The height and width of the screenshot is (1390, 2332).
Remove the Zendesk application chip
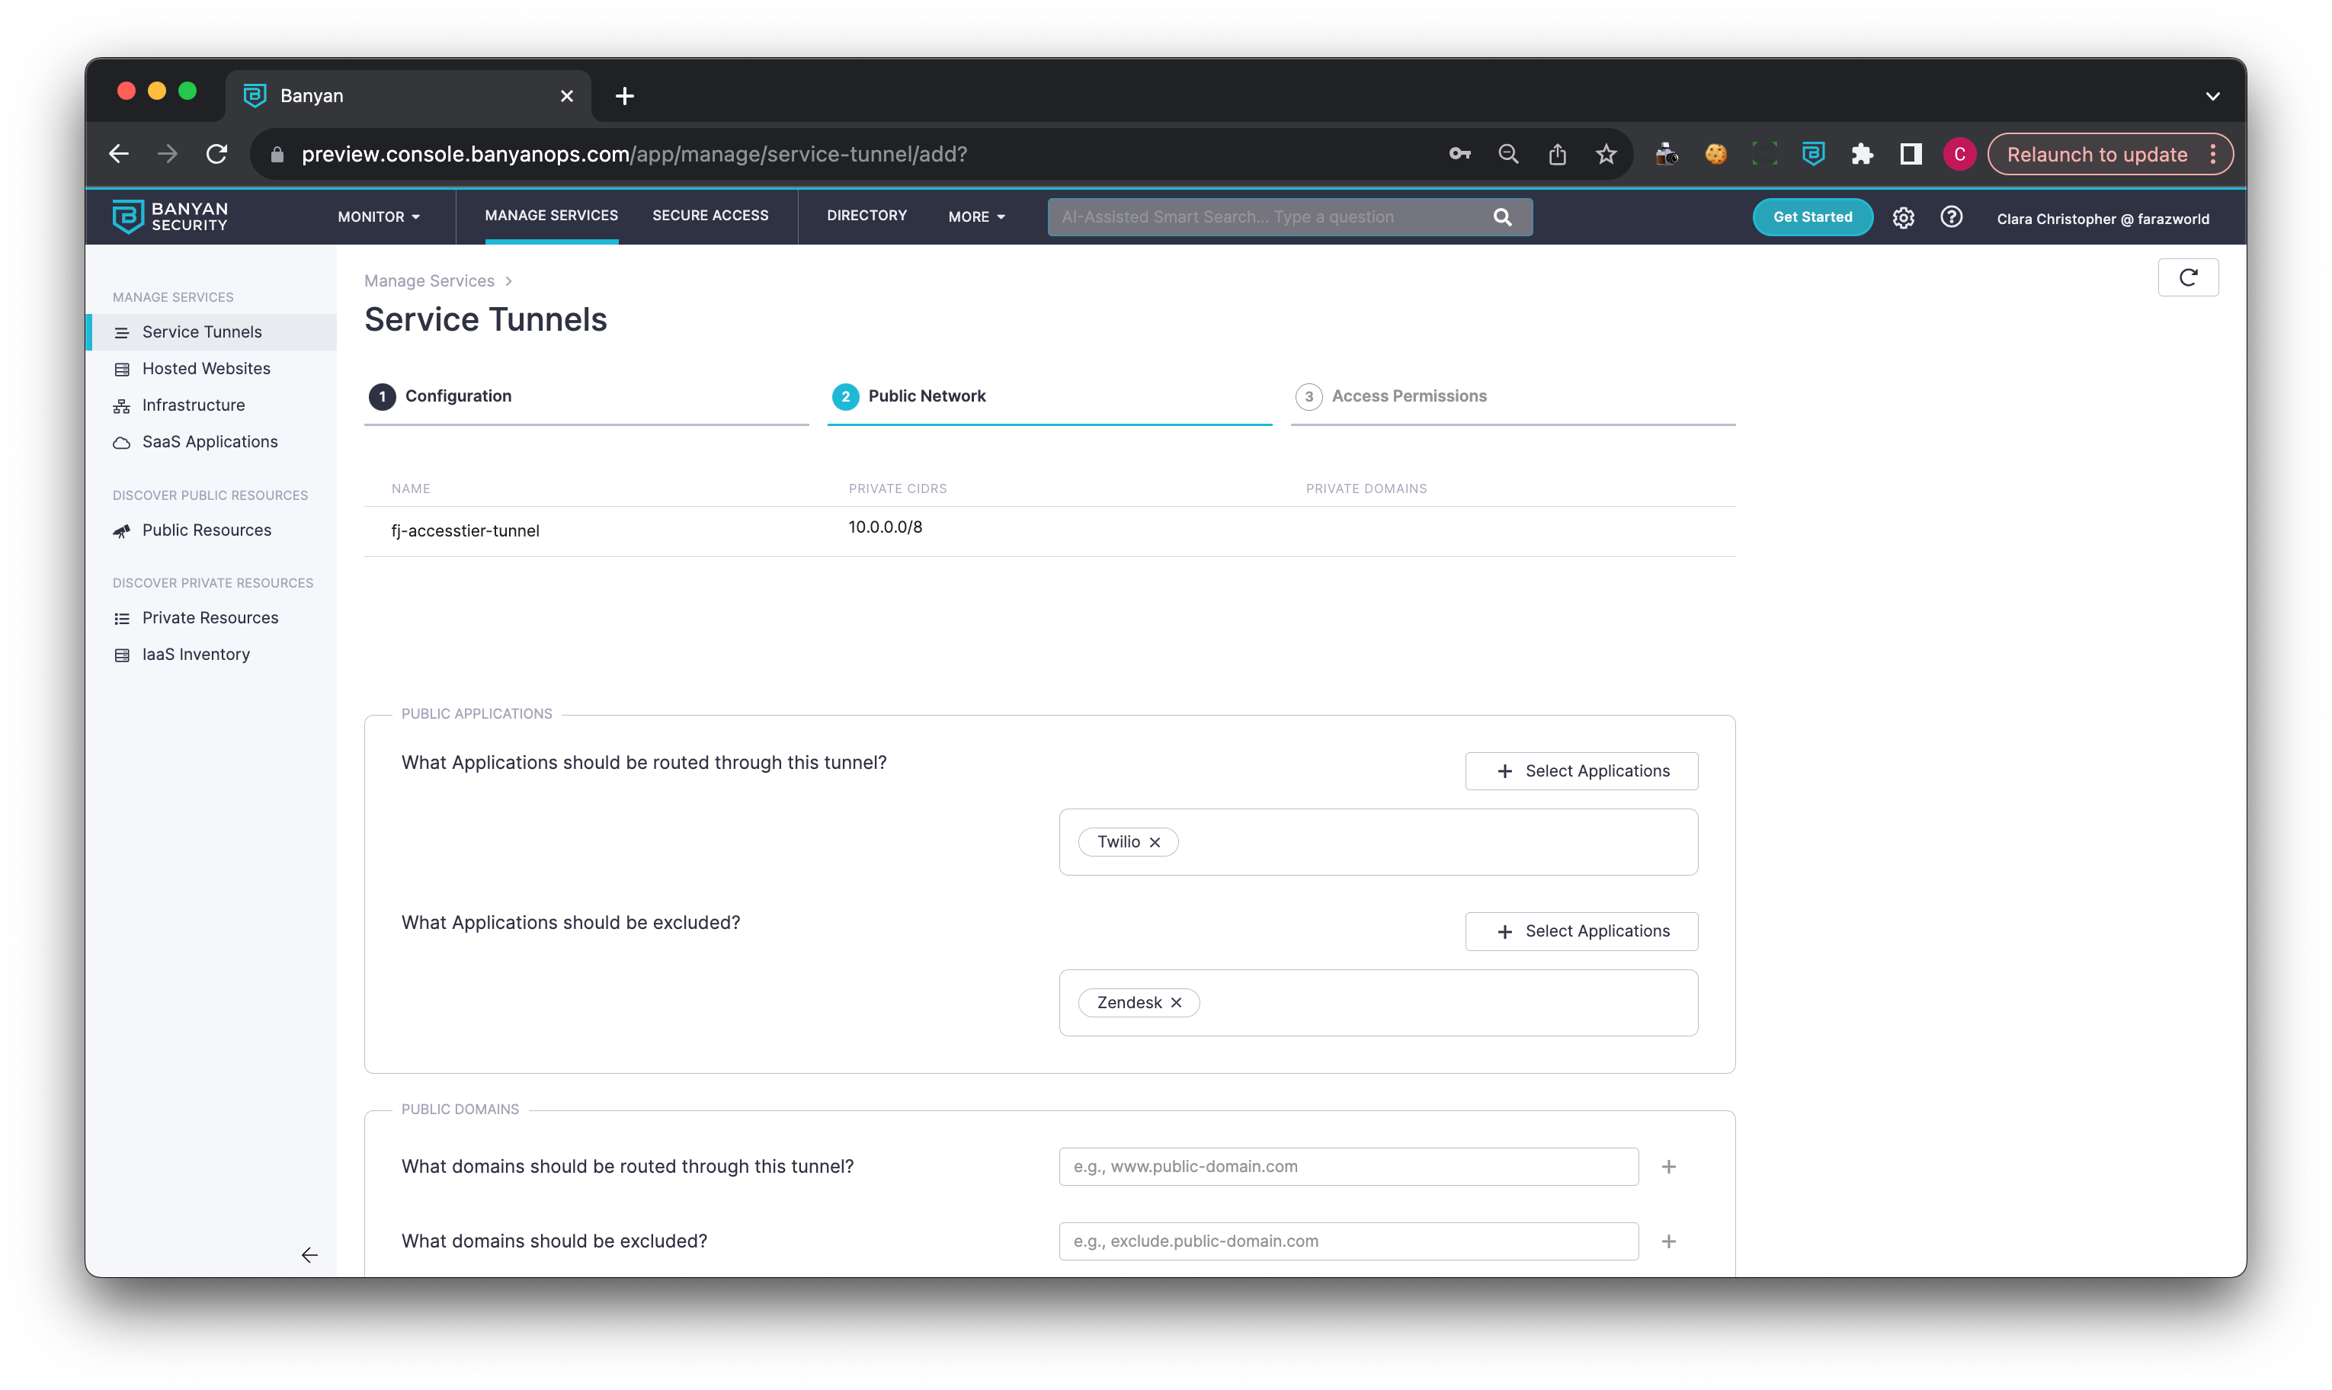pyautogui.click(x=1177, y=1002)
